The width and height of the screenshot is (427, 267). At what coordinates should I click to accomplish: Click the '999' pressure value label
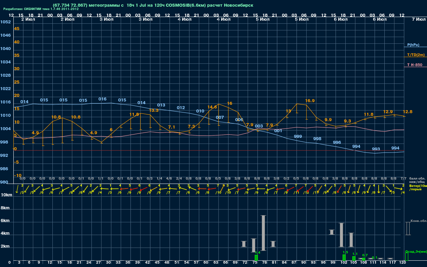pyautogui.click(x=298, y=137)
